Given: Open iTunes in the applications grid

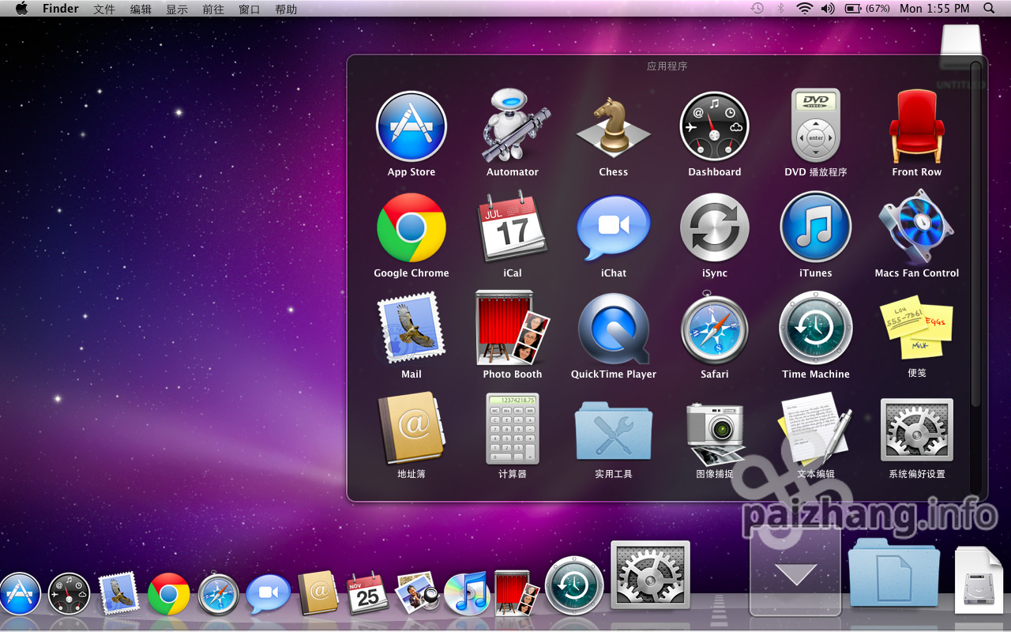Looking at the screenshot, I should pyautogui.click(x=816, y=228).
